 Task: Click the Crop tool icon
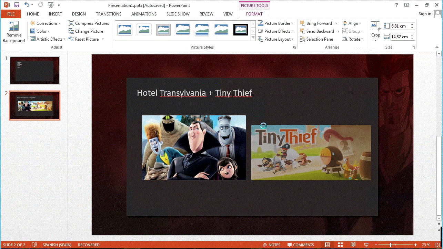[375, 26]
